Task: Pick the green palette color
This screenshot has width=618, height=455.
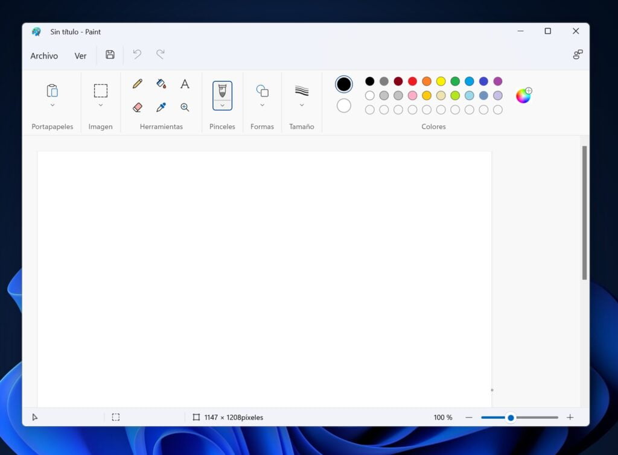Action: coord(455,81)
